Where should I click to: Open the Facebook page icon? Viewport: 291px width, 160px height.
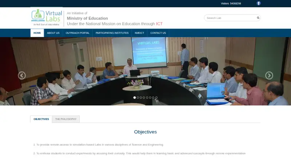tap(259, 3)
